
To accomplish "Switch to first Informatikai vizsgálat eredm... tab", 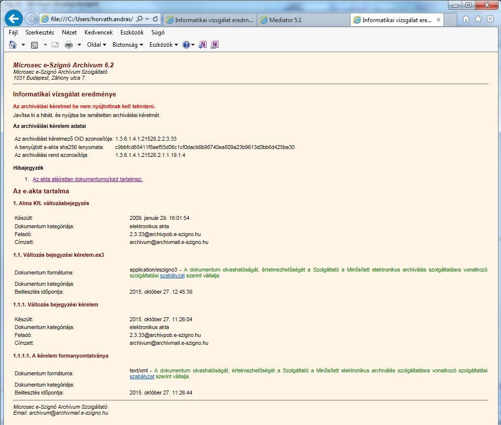I will [210, 20].
